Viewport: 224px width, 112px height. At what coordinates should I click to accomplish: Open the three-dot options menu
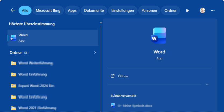[x=213, y=10]
